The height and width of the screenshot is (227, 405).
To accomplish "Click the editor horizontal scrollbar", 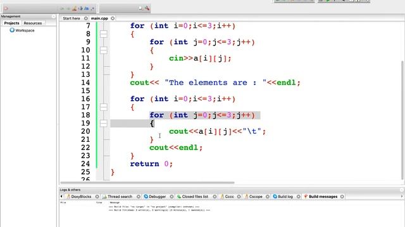I will pos(147,183).
